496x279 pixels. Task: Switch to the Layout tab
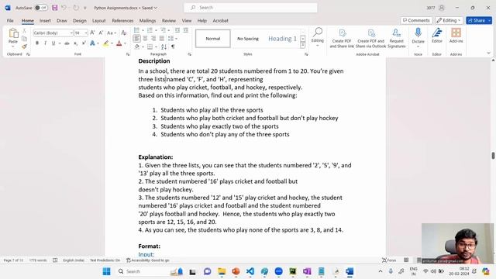[98, 21]
